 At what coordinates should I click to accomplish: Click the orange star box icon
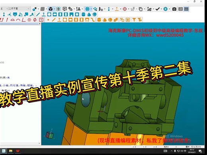click(x=128, y=20)
